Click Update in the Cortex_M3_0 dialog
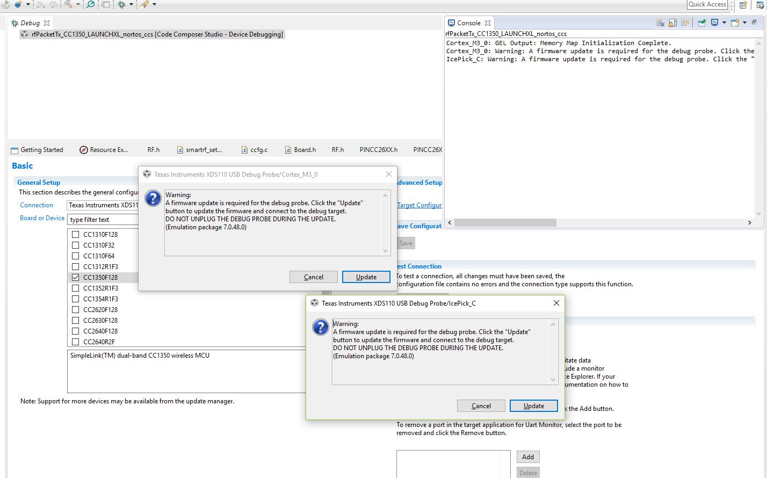The image size is (767, 478). pos(366,277)
